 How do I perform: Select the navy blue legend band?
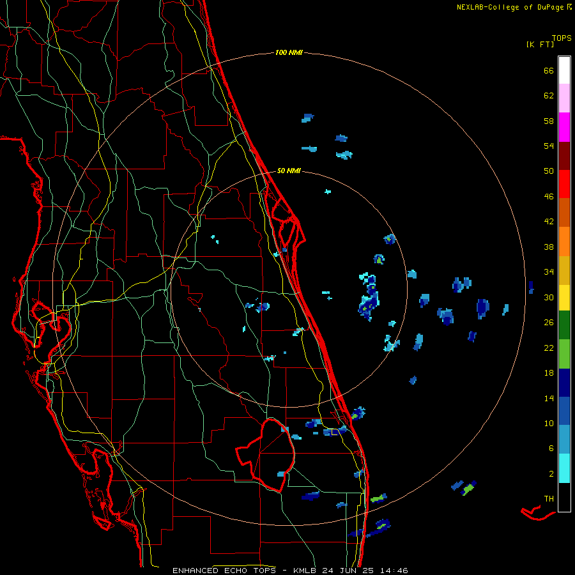click(564, 383)
